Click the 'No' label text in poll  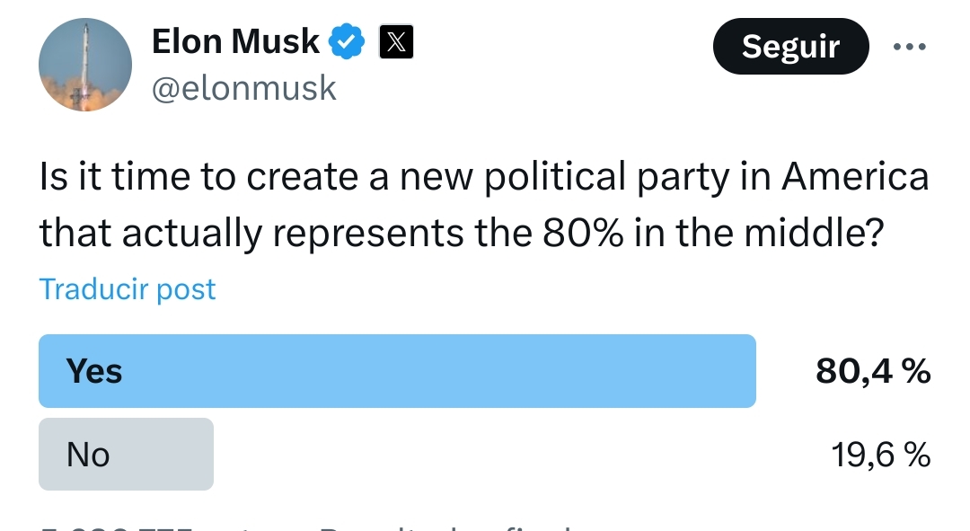click(x=88, y=455)
